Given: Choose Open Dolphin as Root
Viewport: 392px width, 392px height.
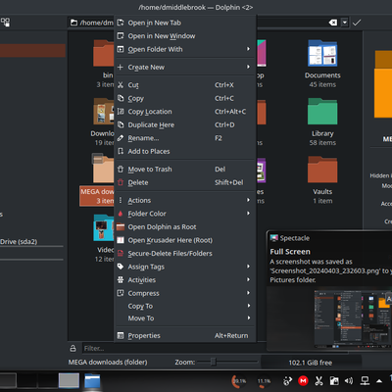Looking at the screenshot, I should 185,226.
